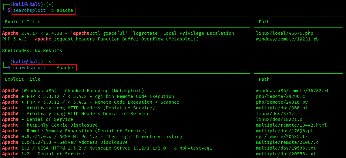
Task: Click the path windows_x86/remote/16782.rb
Action: pyautogui.click(x=293, y=91)
